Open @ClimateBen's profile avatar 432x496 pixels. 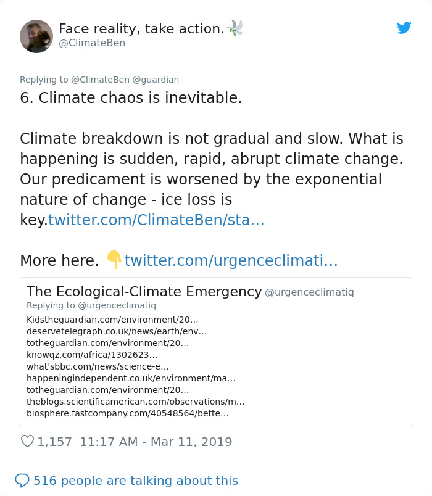click(x=36, y=36)
